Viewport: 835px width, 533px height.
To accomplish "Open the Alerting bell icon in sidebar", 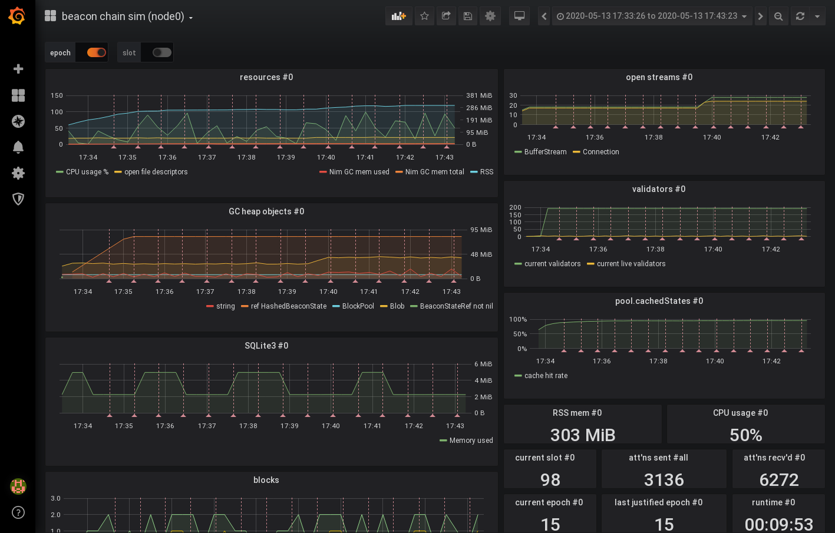I will 18,147.
